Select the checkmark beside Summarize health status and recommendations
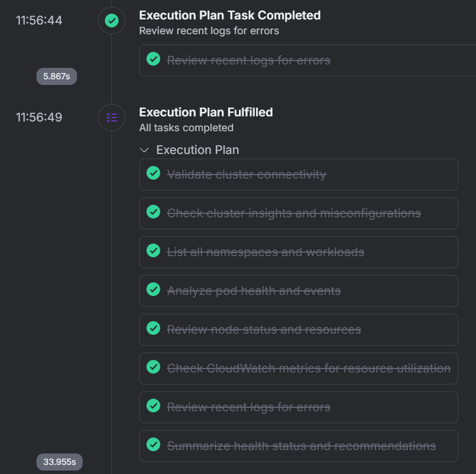The image size is (476, 474). click(153, 444)
